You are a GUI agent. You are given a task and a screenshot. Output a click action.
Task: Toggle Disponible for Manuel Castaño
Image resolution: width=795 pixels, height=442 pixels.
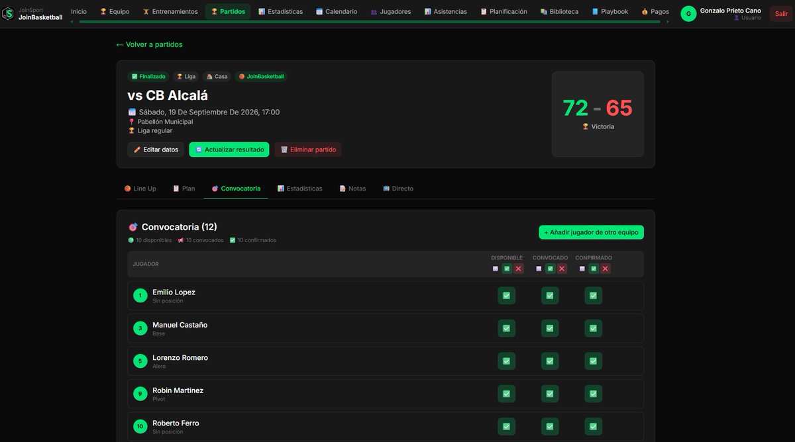click(506, 328)
